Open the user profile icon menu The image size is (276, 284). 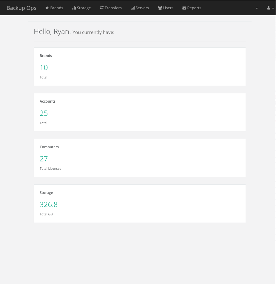pyautogui.click(x=271, y=8)
